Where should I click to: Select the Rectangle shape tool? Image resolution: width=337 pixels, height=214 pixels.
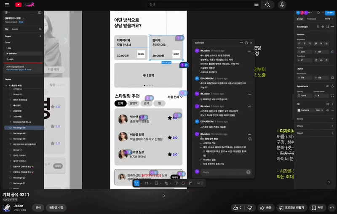tap(156, 183)
